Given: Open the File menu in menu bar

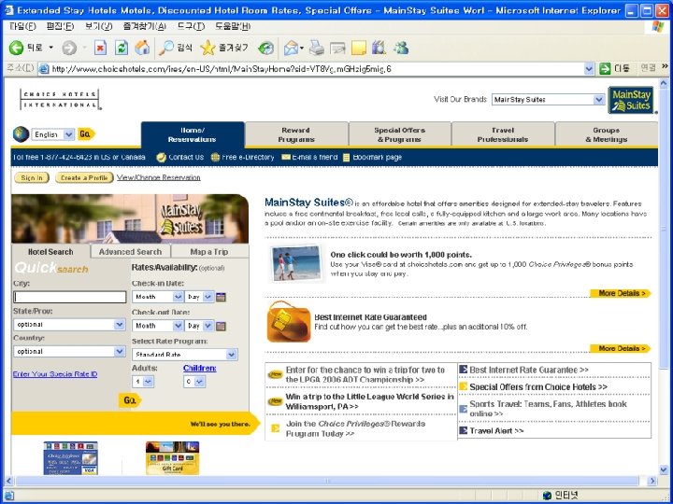Looking at the screenshot, I should pos(22,26).
